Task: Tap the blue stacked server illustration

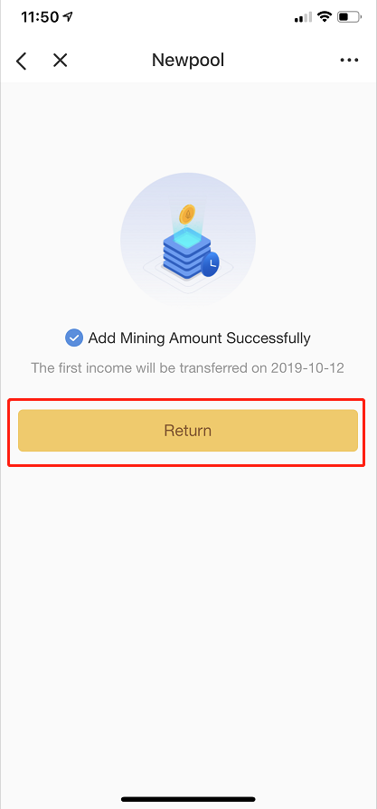Action: click(188, 252)
